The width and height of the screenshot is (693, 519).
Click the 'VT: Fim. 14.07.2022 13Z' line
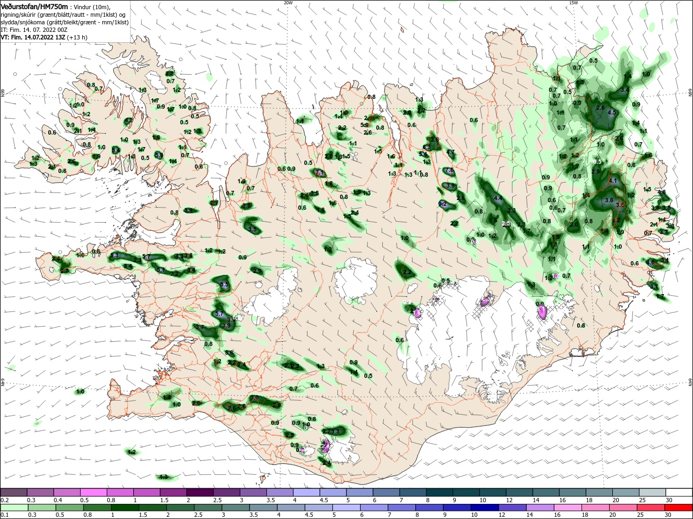coord(33,37)
